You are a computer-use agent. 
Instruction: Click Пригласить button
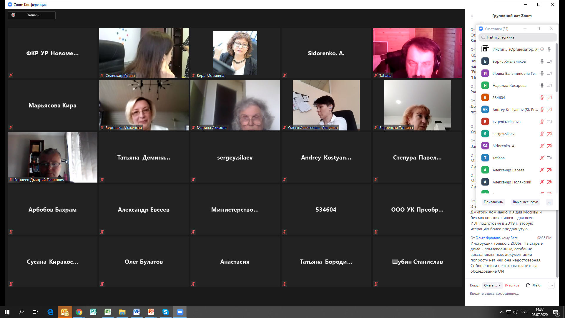(x=493, y=202)
